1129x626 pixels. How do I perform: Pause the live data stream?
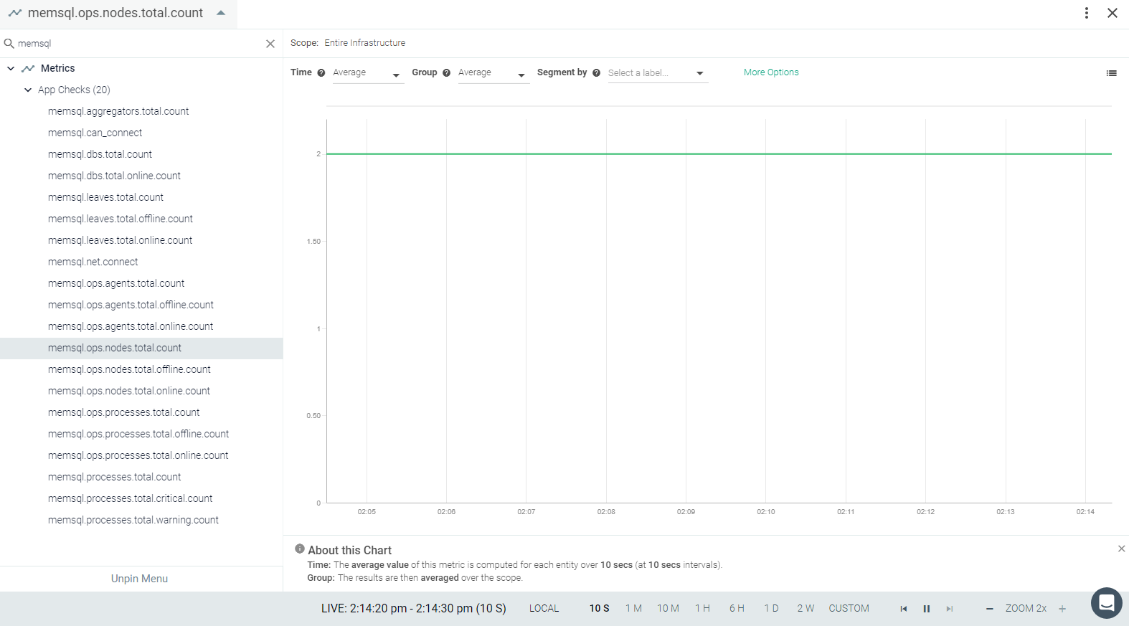pyautogui.click(x=927, y=609)
